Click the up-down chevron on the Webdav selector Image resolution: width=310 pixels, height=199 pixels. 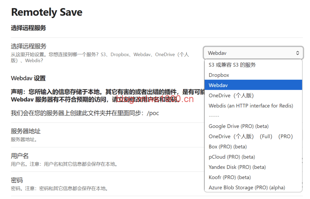[x=297, y=53]
